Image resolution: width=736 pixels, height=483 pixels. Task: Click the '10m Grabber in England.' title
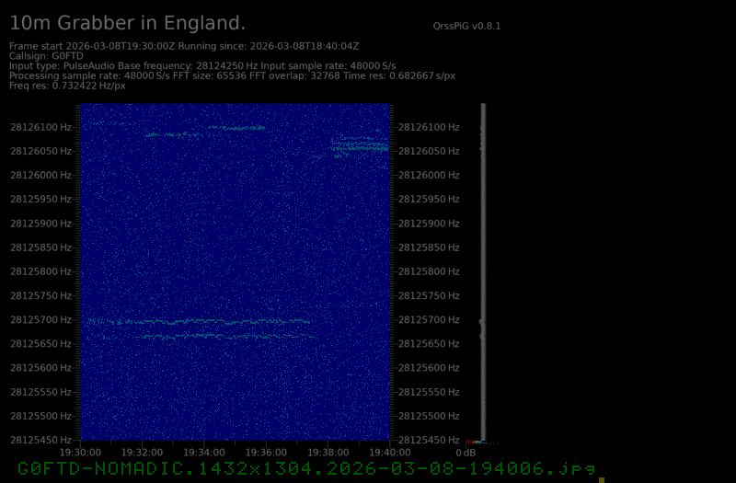[128, 23]
